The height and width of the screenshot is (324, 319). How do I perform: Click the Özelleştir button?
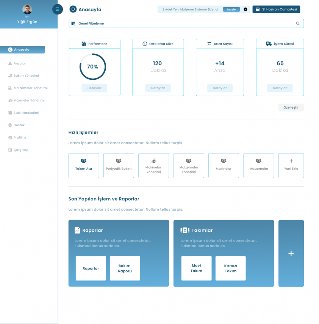[291, 107]
